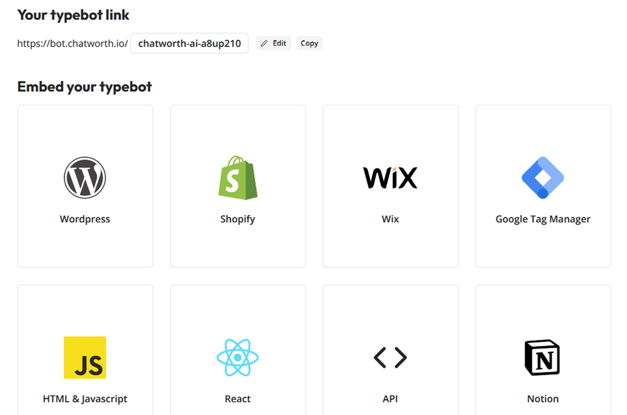
Task: Open the Notion logo icon
Action: [543, 358]
